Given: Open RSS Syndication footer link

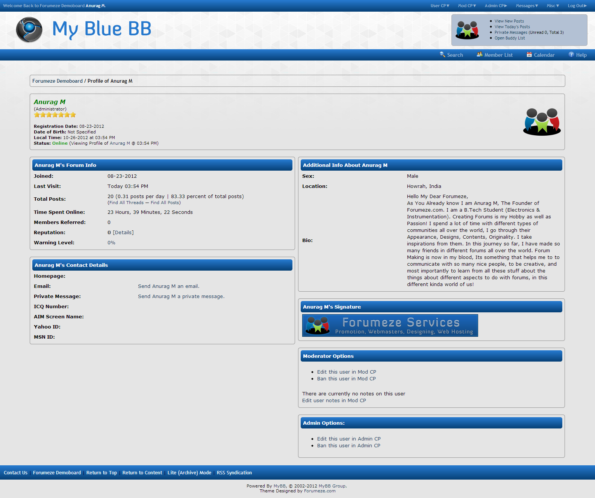Looking at the screenshot, I should [234, 473].
